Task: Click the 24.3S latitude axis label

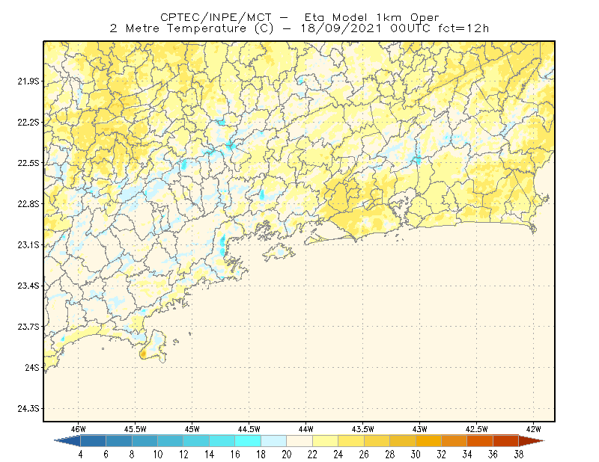Action: click(28, 409)
